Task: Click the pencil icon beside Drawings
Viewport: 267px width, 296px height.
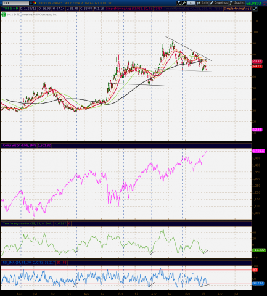Action: 212,3
